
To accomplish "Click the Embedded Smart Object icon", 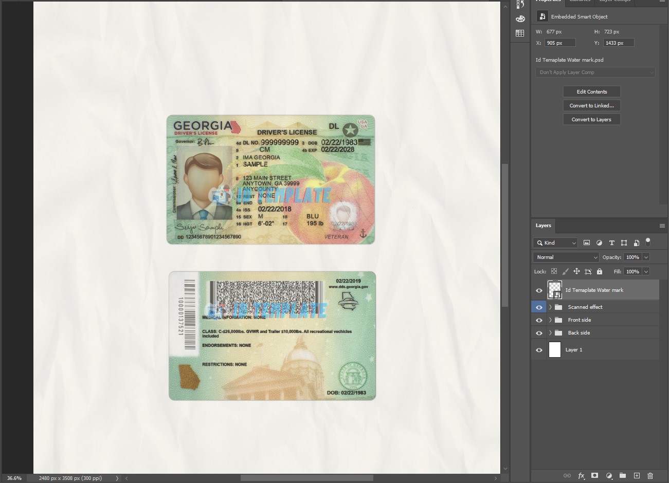I will pos(542,16).
